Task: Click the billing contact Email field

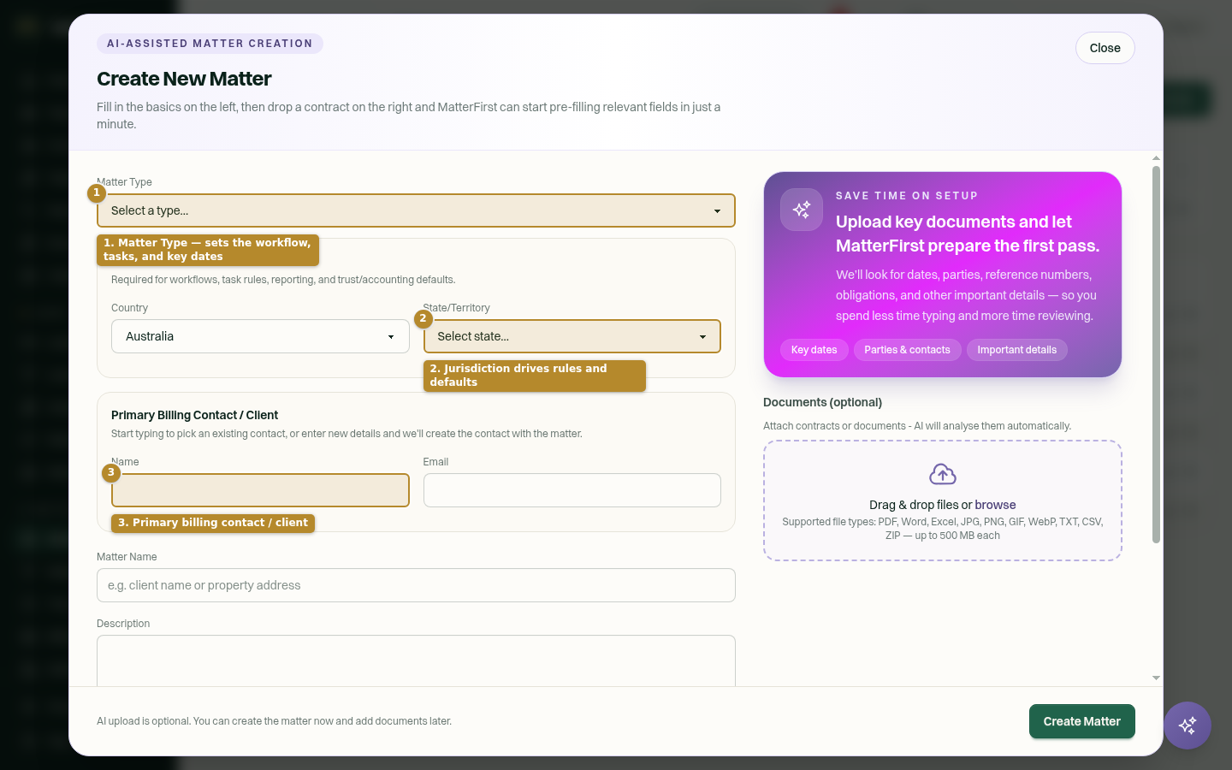Action: point(572,490)
